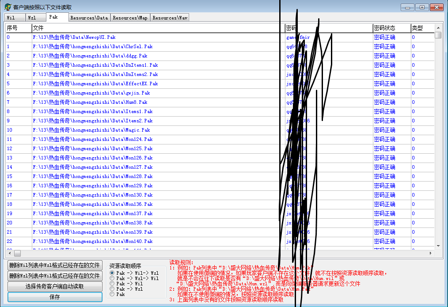Screen dimensions: 448x307
Task: Select row with NewopUI.Pak file
Action: click(220, 38)
